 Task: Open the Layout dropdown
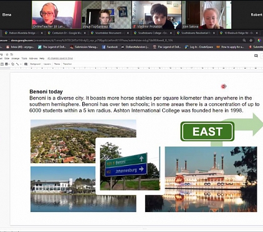tap(47, 64)
